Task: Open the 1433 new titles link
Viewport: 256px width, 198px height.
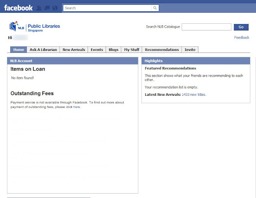Action: click(194, 95)
